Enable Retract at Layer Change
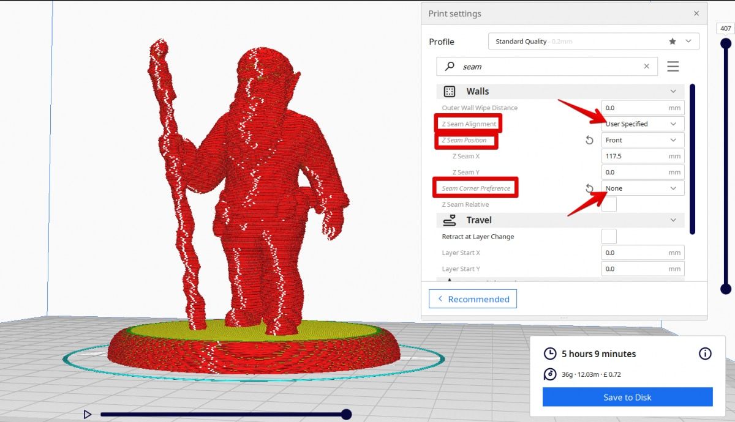The image size is (735, 422). 609,236
